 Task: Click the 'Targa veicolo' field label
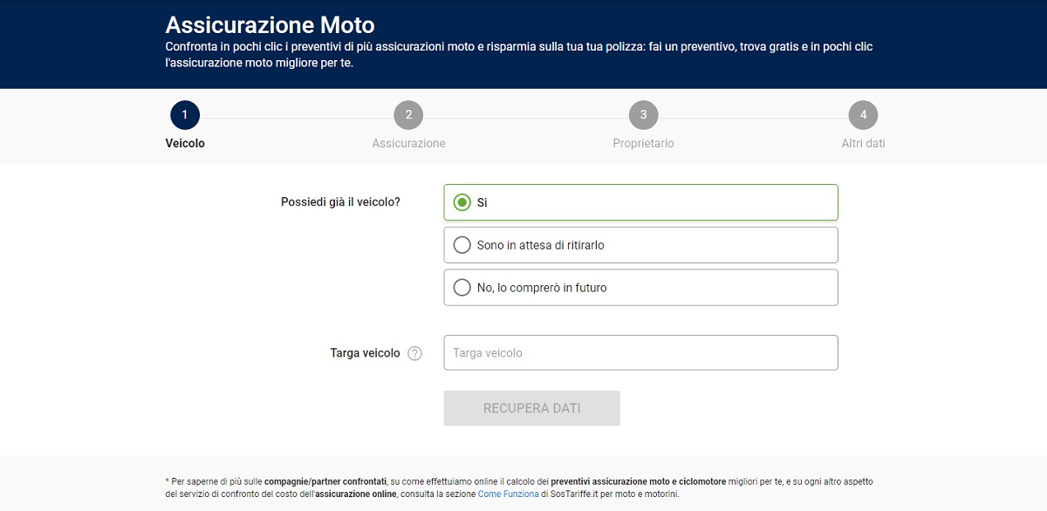[365, 353]
